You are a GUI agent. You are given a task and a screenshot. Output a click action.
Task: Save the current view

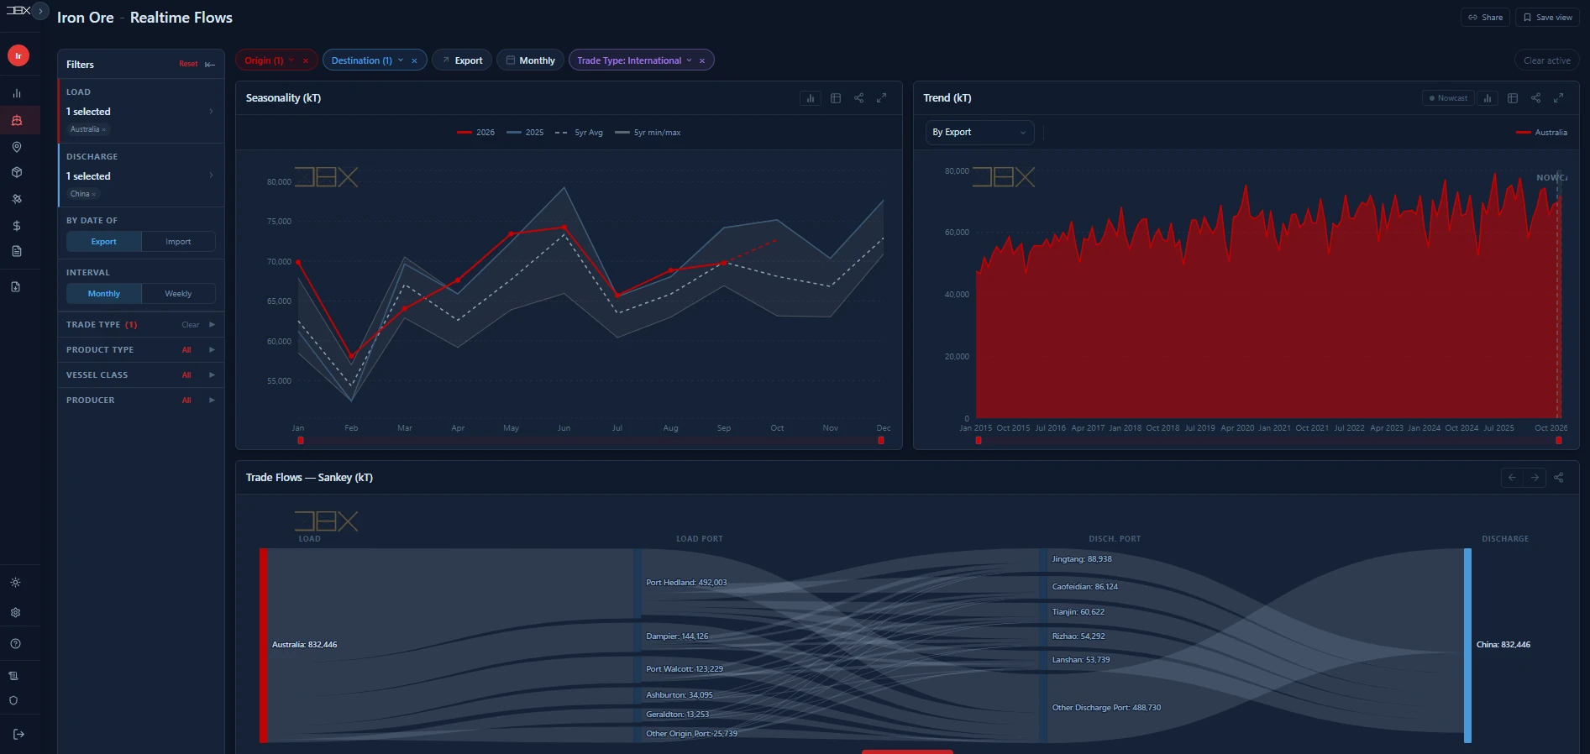coord(1547,18)
